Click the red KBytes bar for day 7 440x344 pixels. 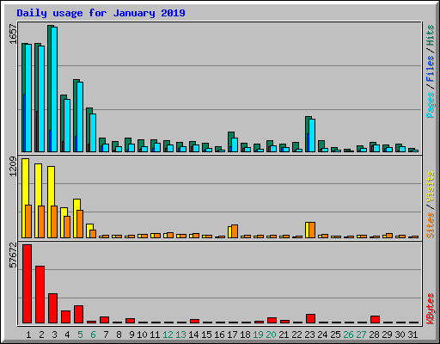click(104, 320)
